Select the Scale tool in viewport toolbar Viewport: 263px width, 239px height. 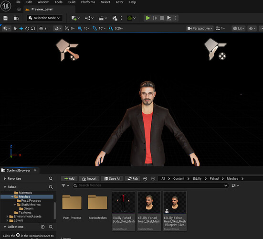[x=33, y=29]
